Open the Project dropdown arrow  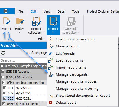pos(6,32)
